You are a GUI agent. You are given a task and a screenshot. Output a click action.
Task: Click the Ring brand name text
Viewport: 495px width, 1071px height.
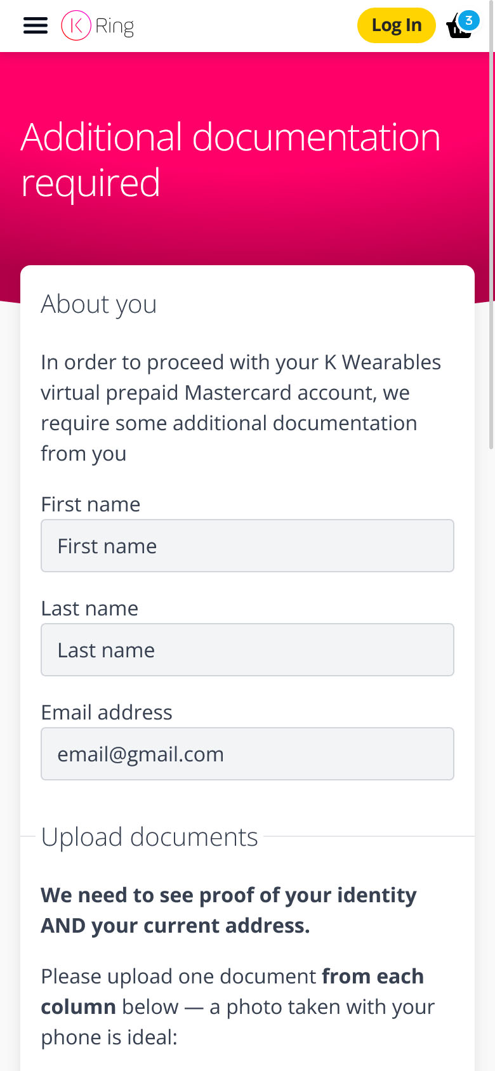pos(115,26)
